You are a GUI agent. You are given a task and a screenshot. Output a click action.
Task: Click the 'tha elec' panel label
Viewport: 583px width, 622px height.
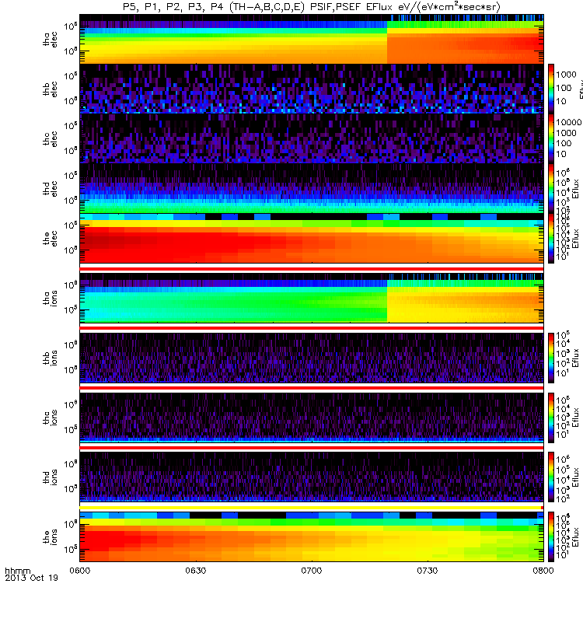click(50, 40)
